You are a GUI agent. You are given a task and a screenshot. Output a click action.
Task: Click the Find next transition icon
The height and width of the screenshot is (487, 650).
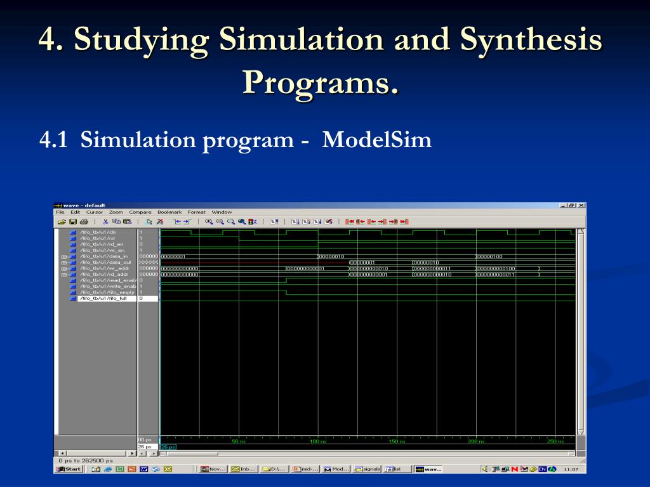[187, 221]
